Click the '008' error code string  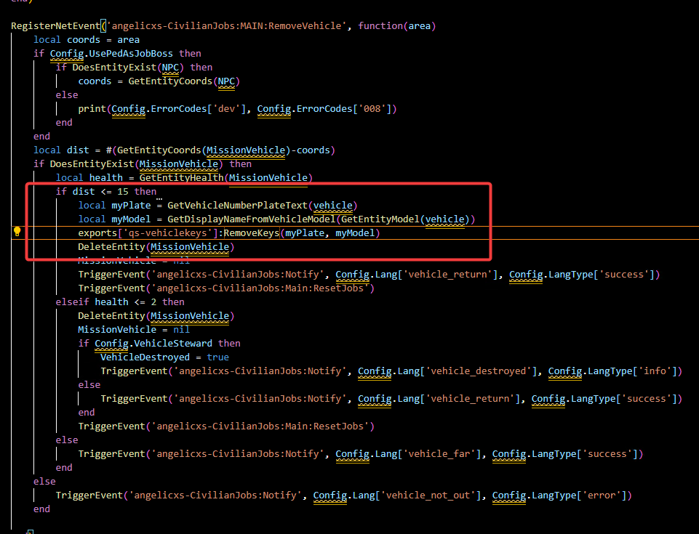pos(372,109)
